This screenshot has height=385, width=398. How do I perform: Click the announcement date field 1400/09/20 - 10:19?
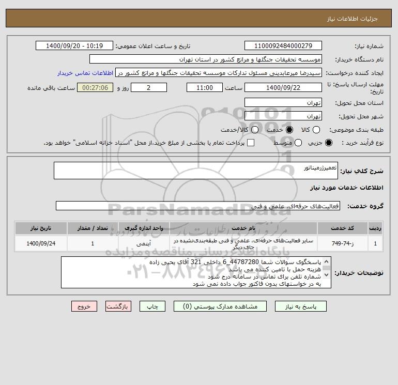(74, 45)
